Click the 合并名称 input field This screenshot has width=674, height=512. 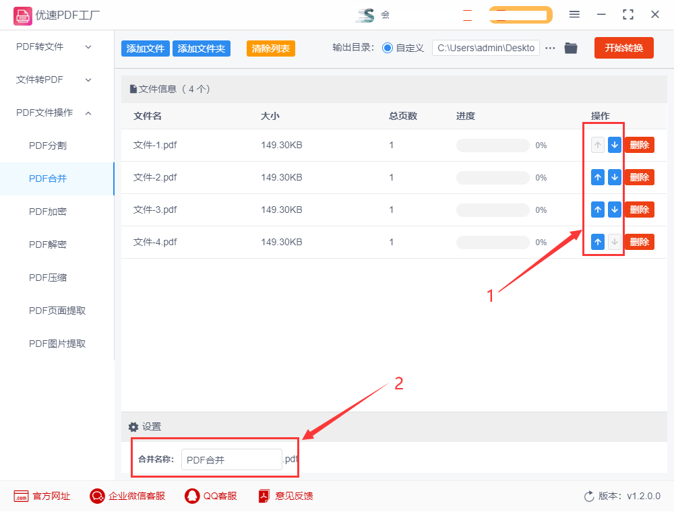232,459
